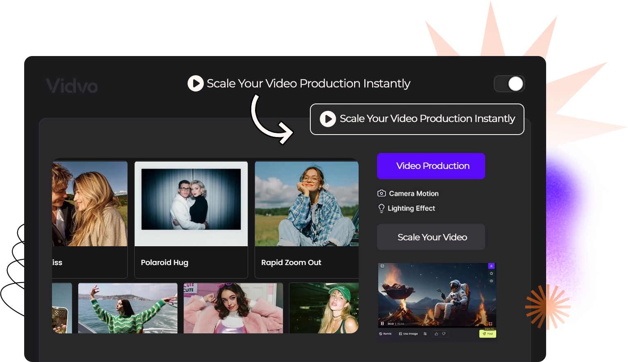Select the Camera Motion option

pos(408,193)
